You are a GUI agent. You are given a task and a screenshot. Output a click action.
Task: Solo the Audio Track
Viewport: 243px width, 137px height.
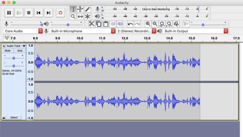coord(20,51)
